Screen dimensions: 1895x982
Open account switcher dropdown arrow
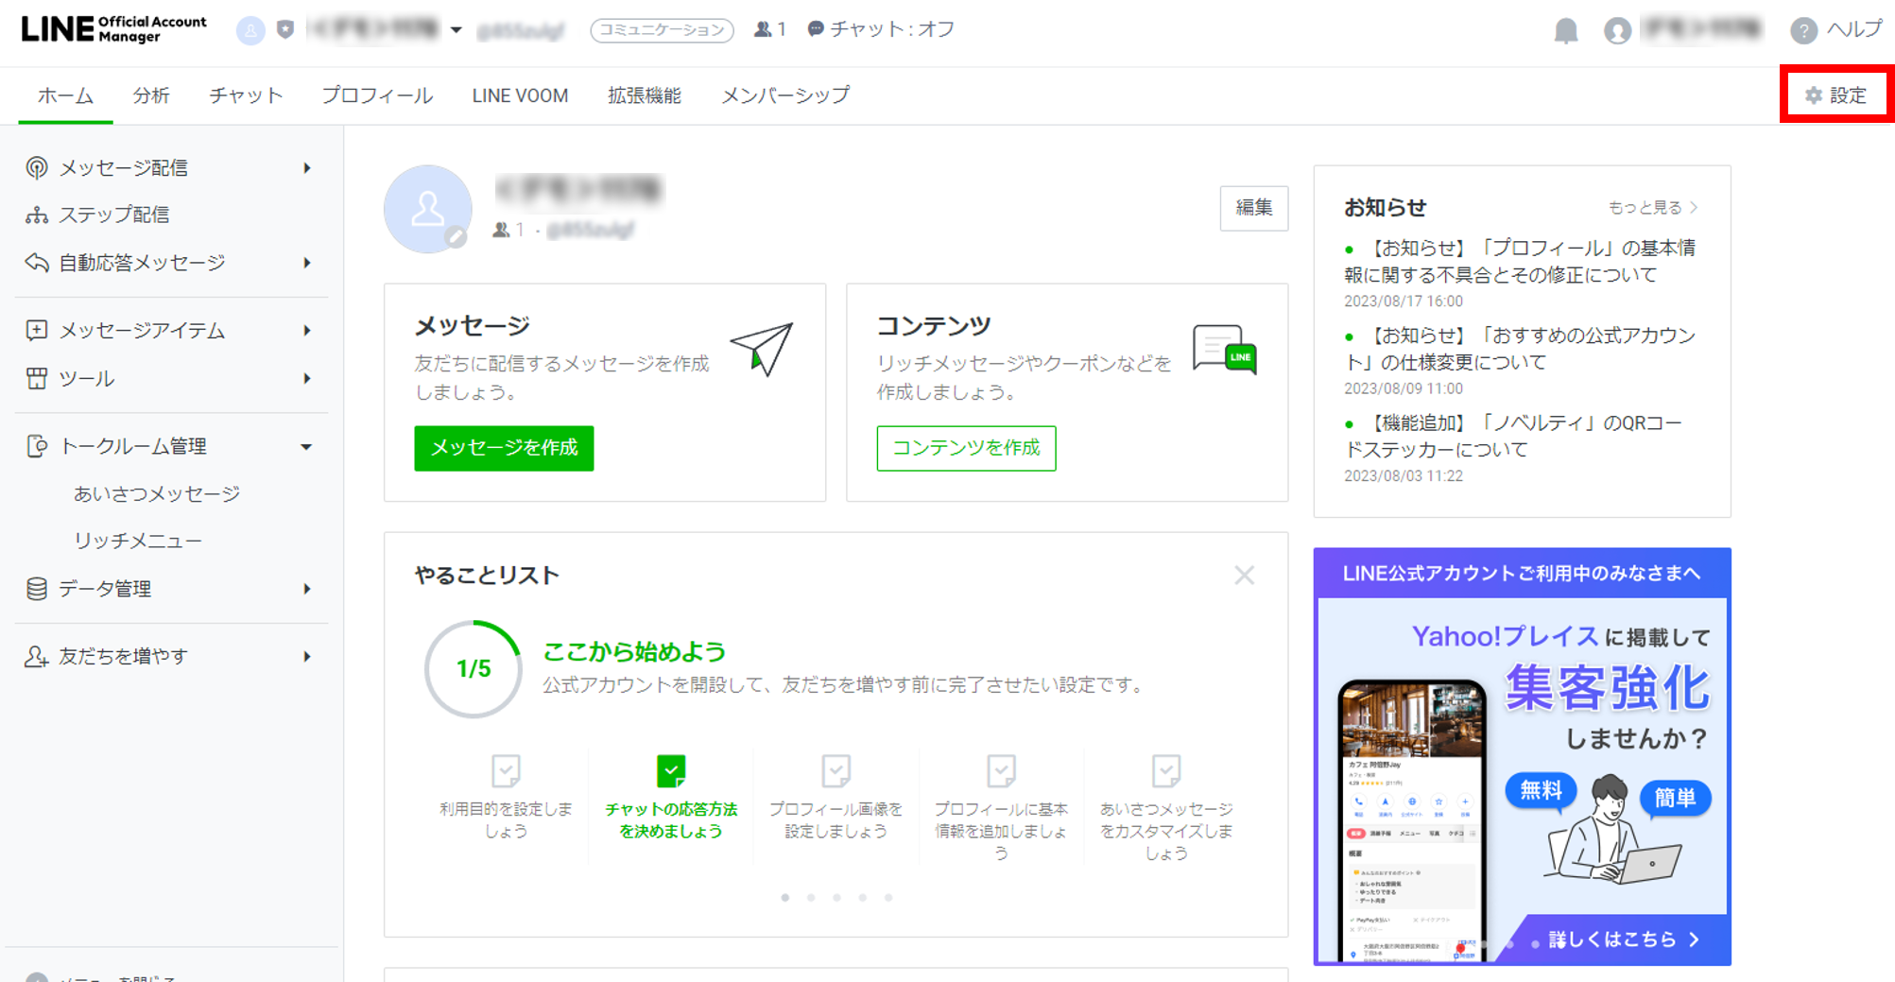point(456,30)
